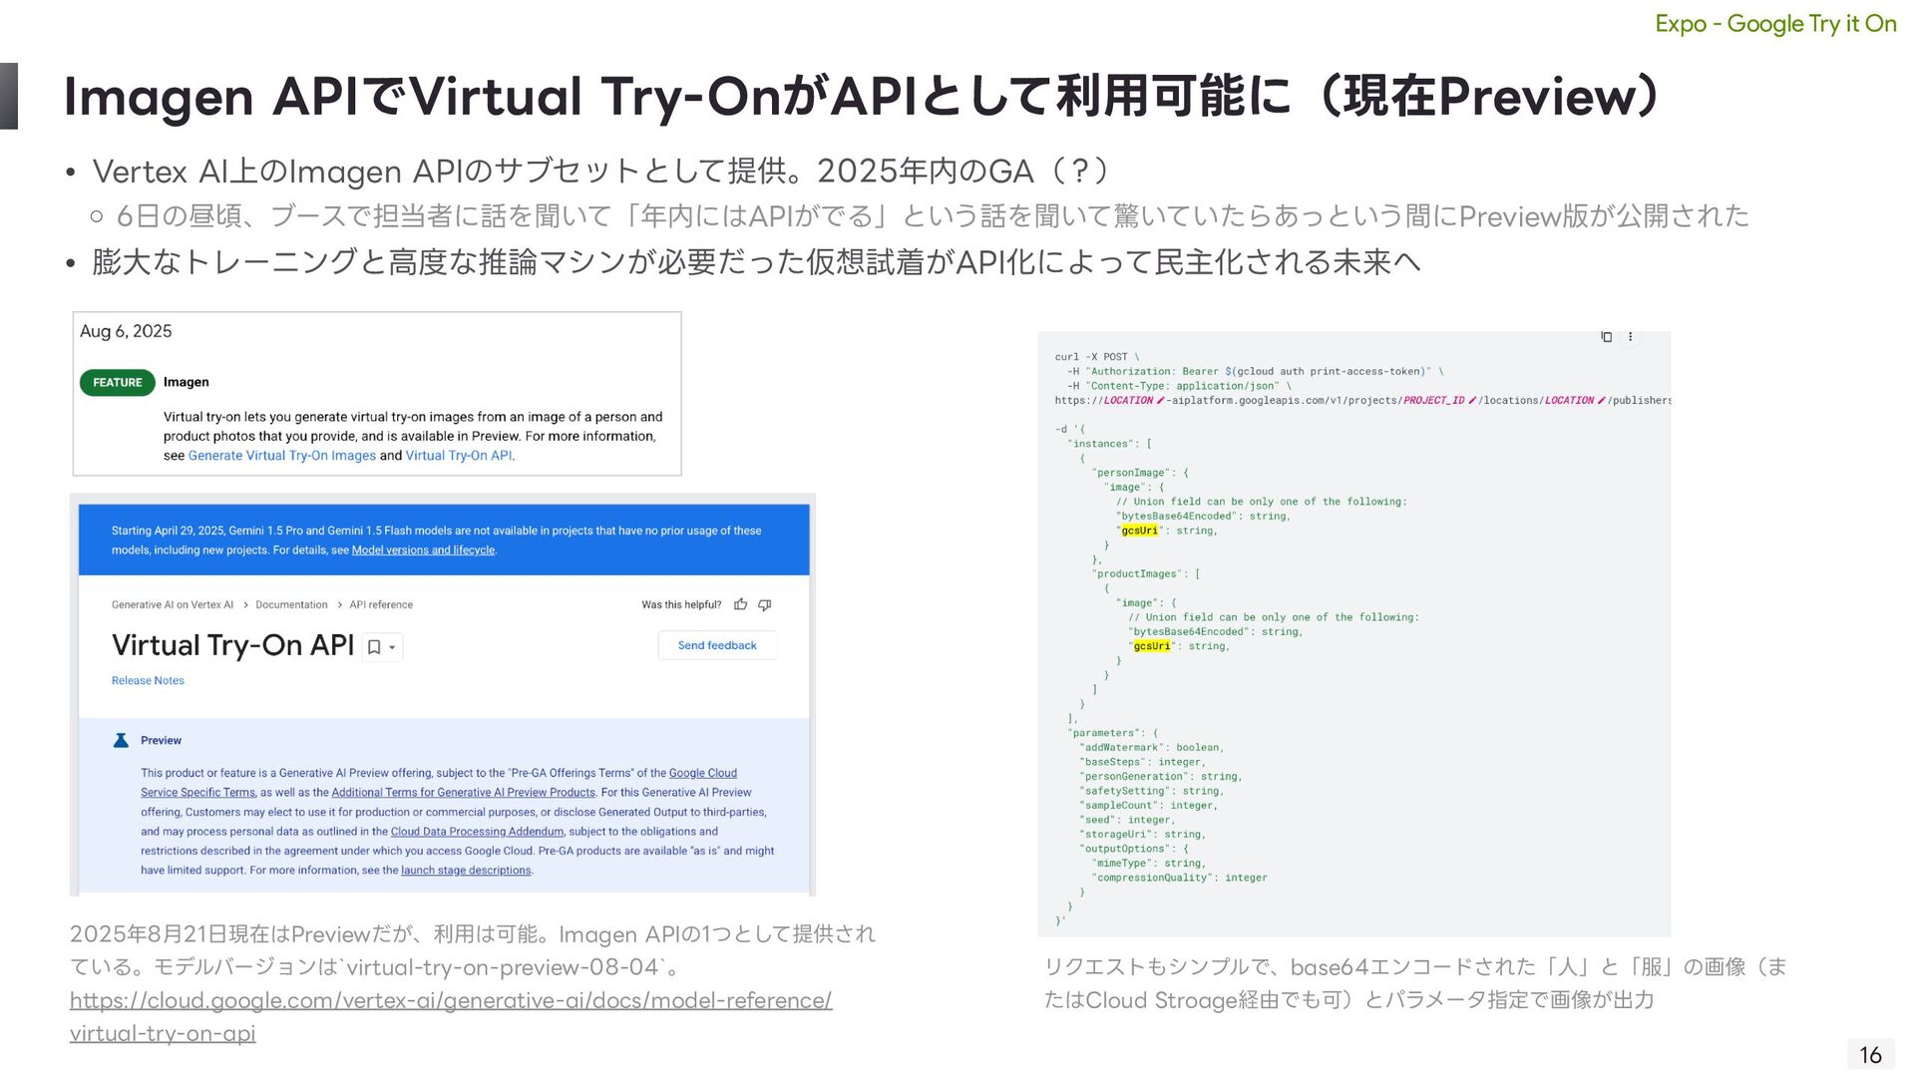The width and height of the screenshot is (1915, 1077).
Task: Edit the first LOCATION placeholder via pencil icon
Action: tap(1160, 400)
